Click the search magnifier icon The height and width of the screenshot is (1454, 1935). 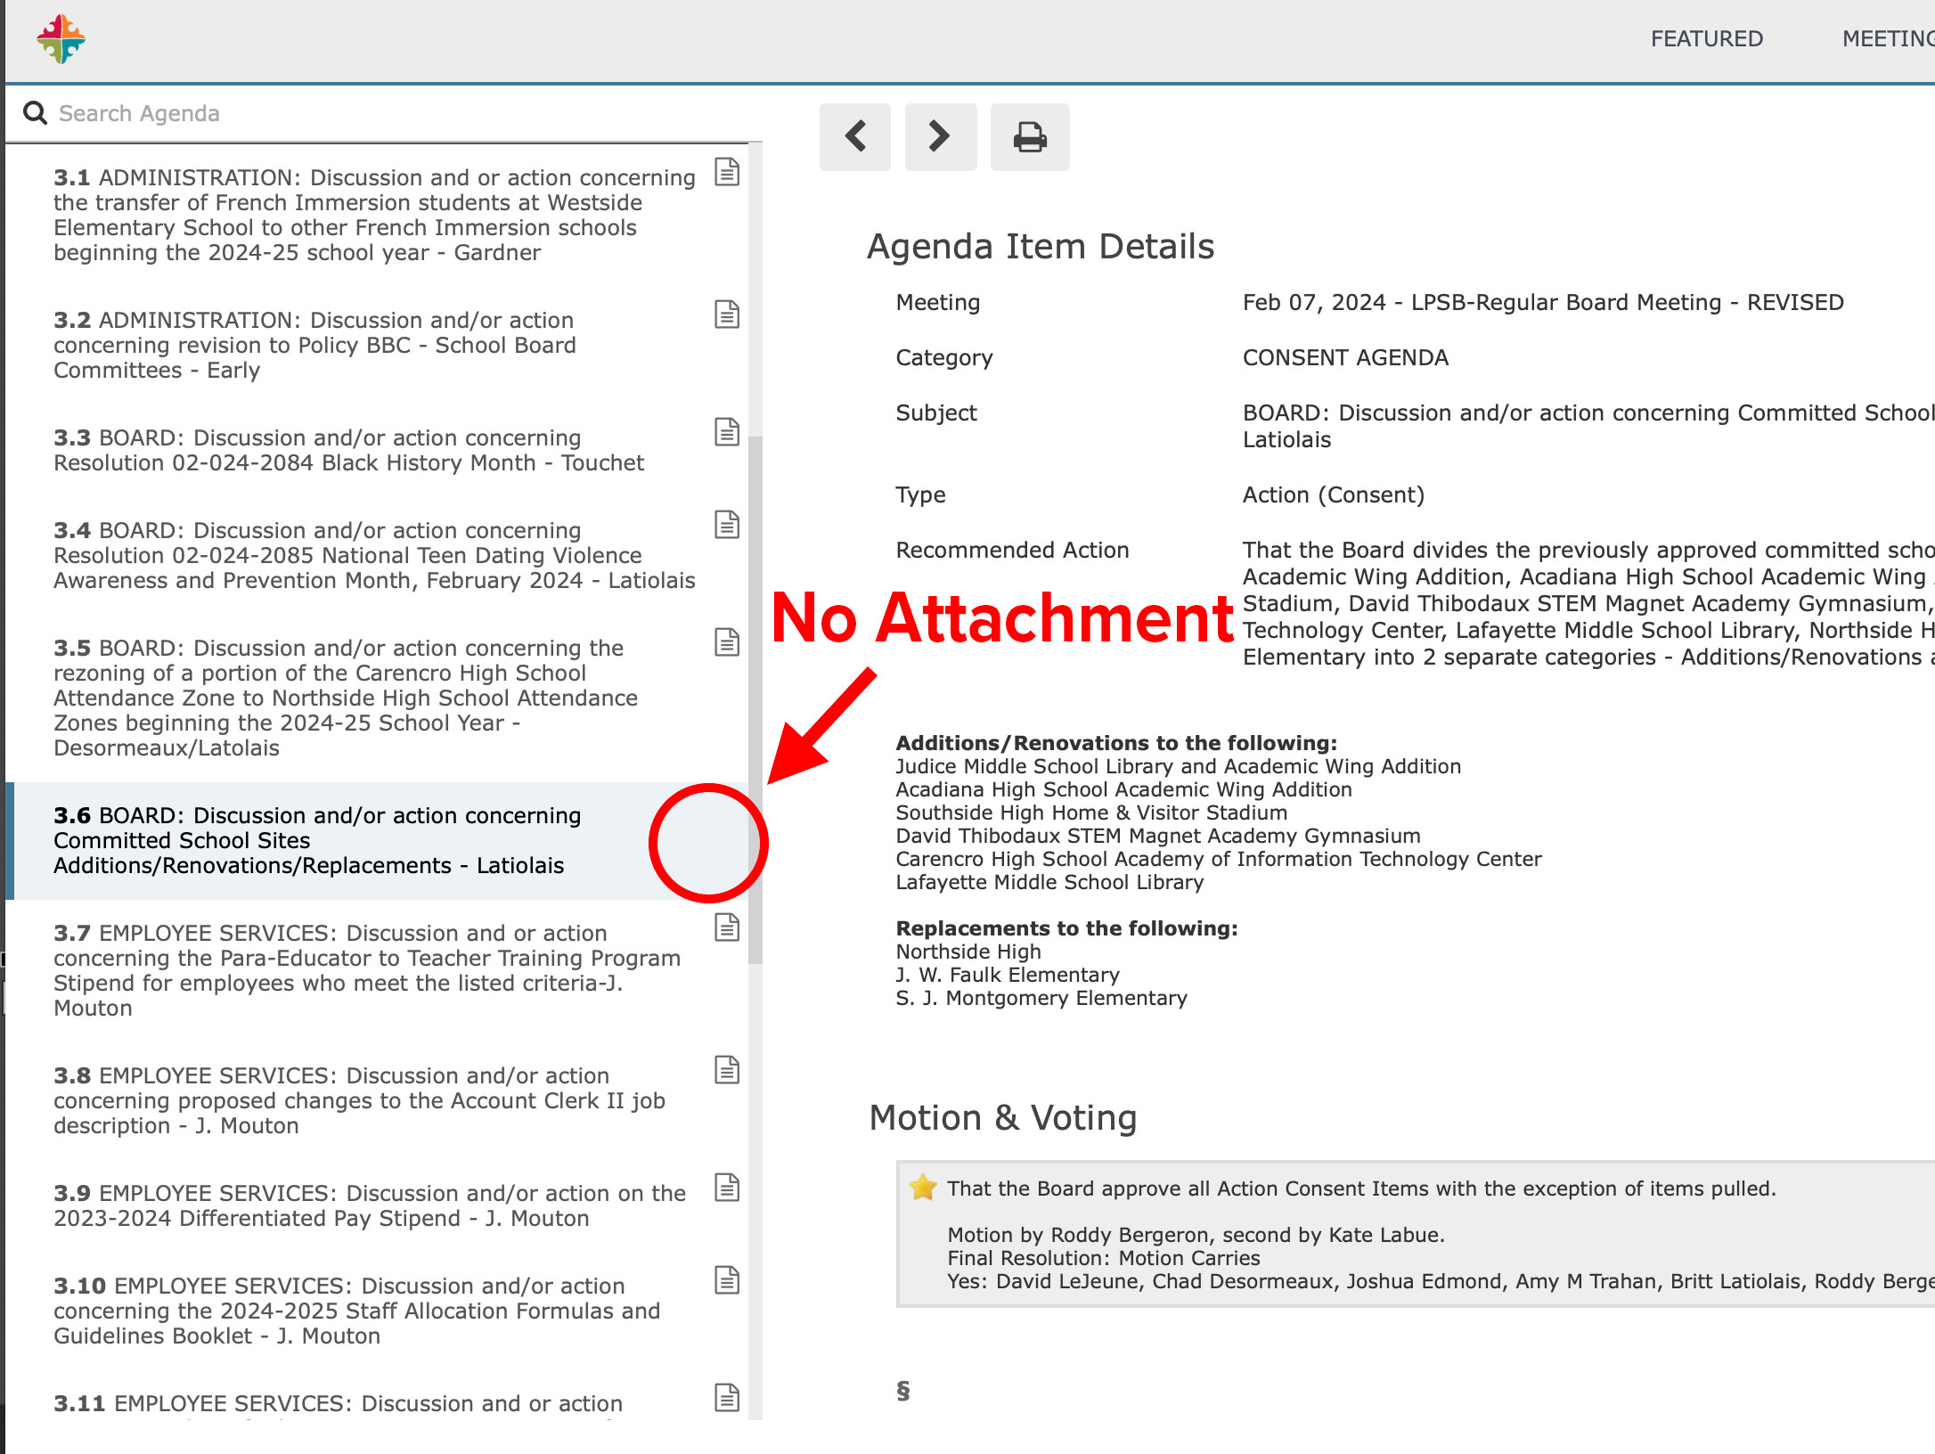point(35,113)
